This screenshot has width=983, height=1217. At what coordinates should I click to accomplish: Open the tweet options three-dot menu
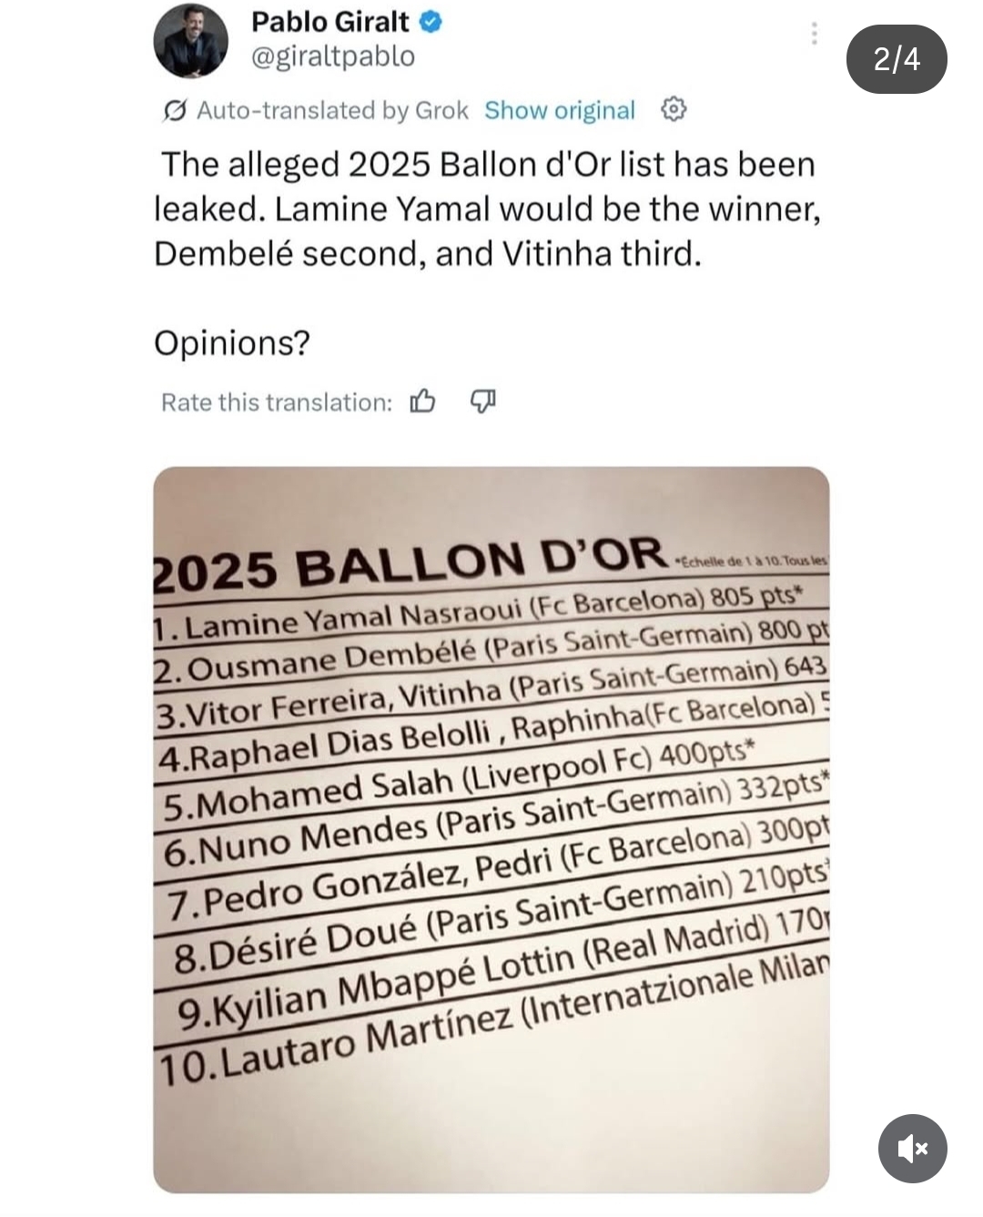[x=815, y=33]
